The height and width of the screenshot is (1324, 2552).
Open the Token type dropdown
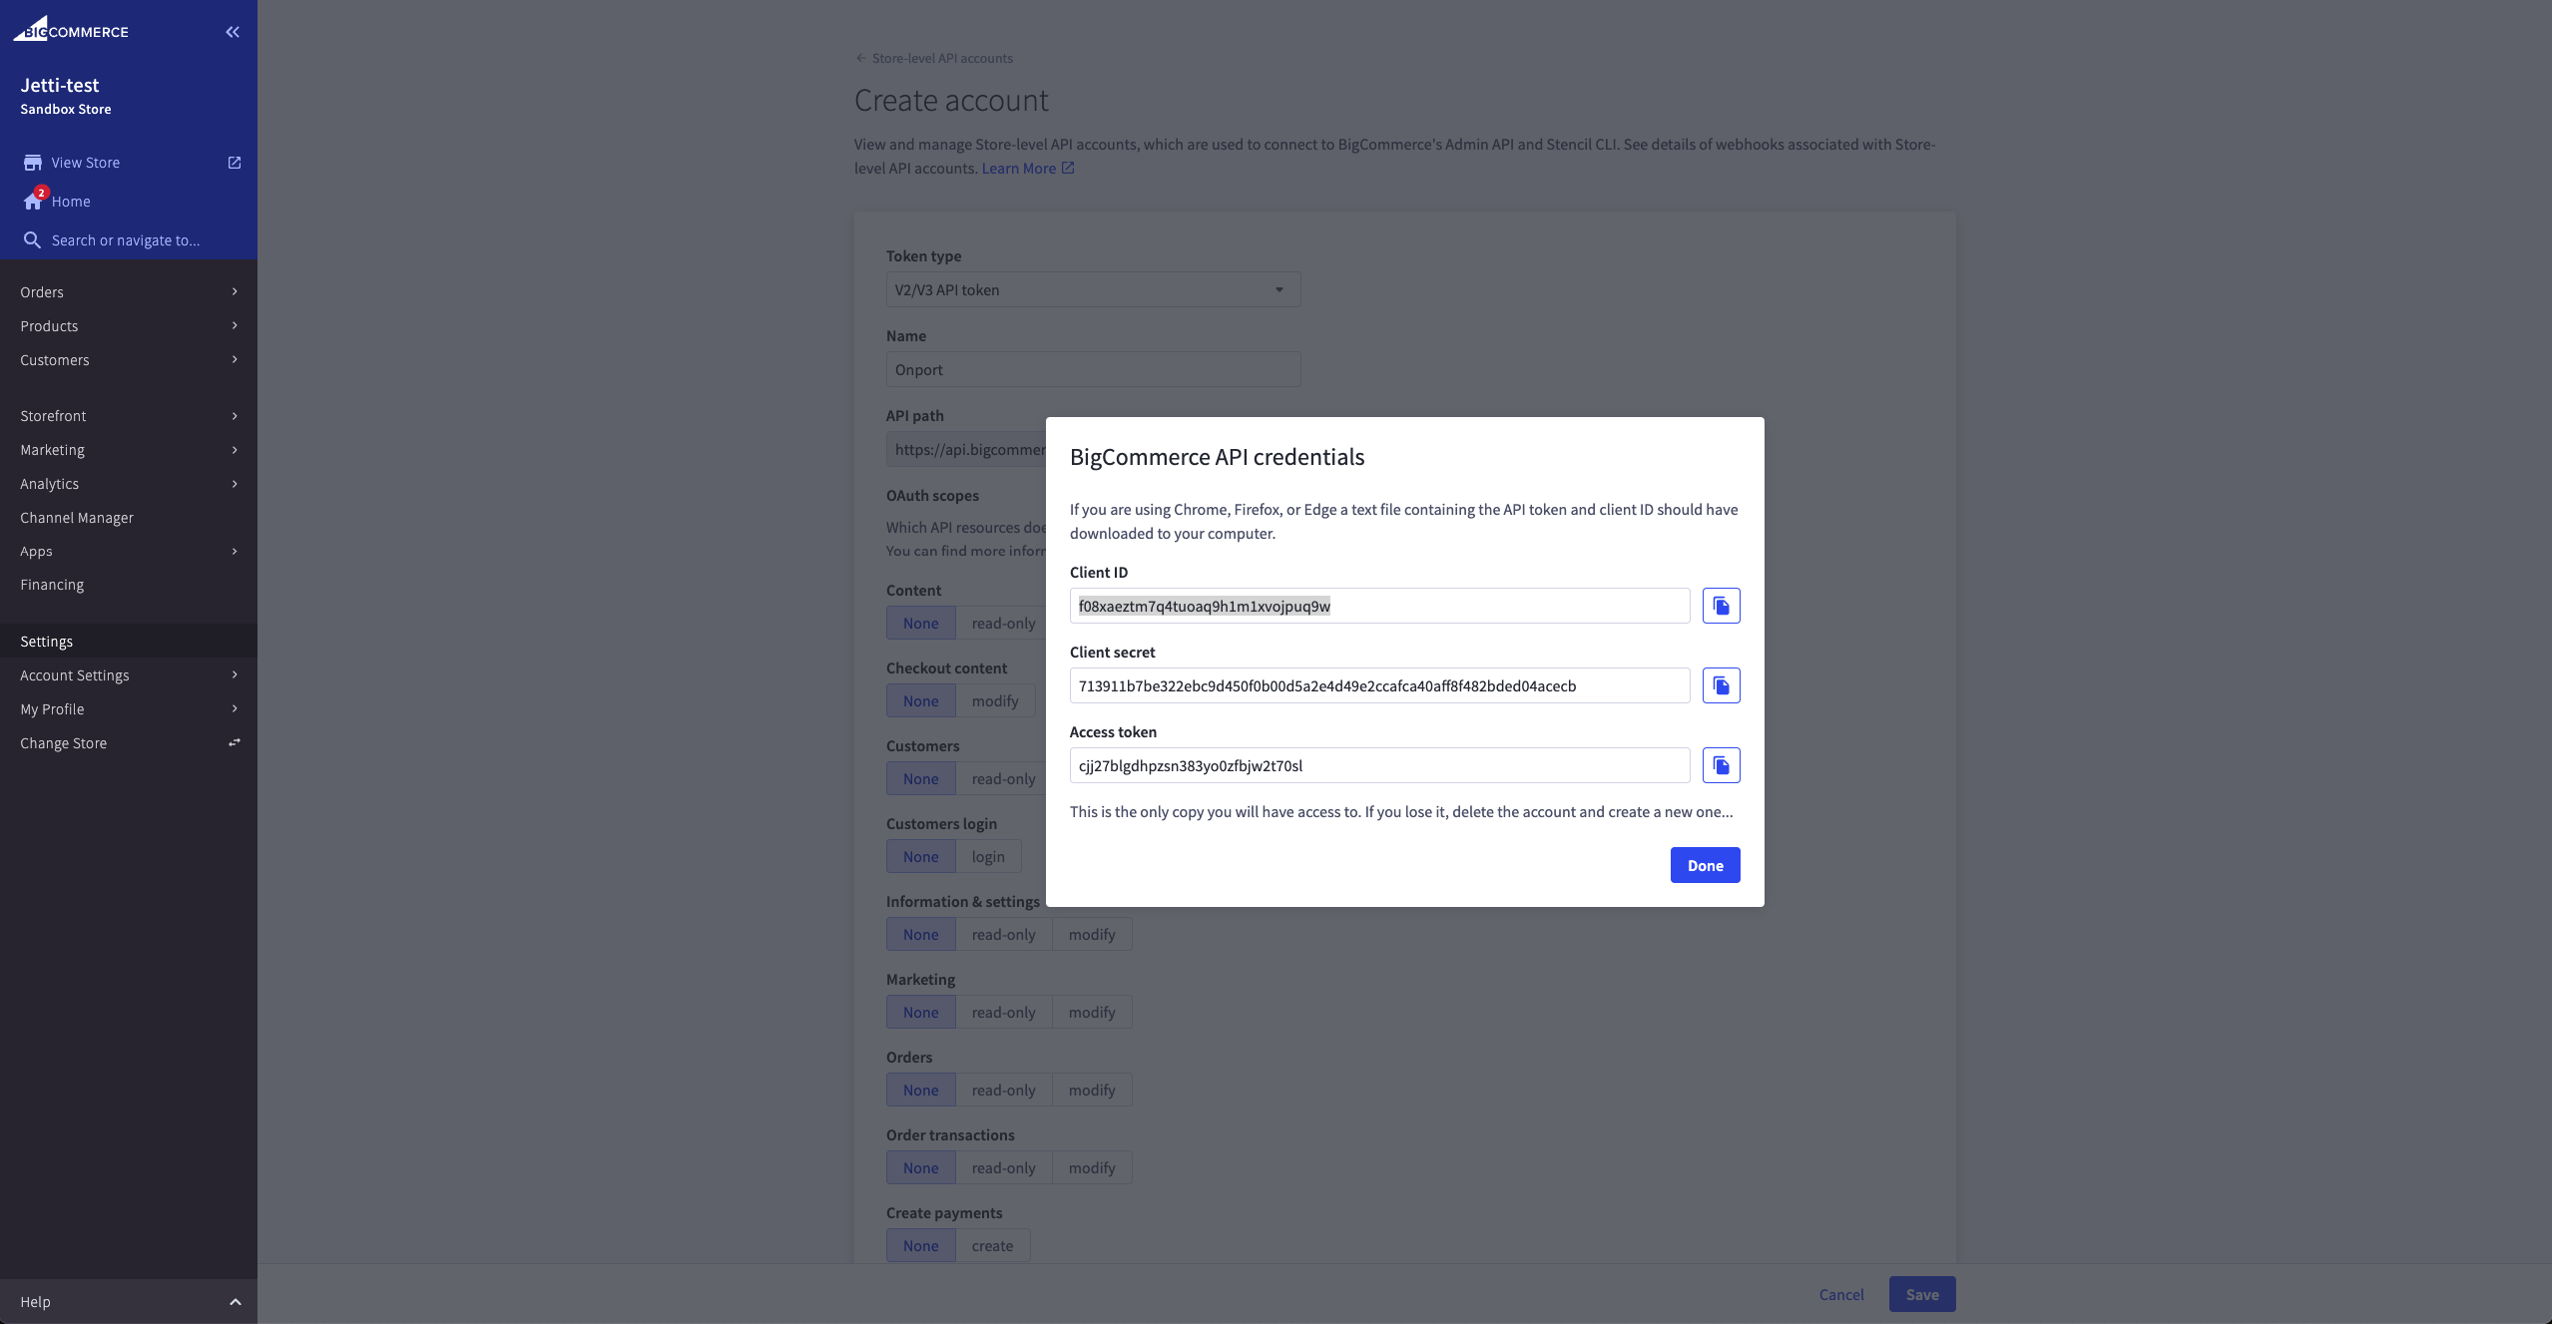pos(1093,289)
